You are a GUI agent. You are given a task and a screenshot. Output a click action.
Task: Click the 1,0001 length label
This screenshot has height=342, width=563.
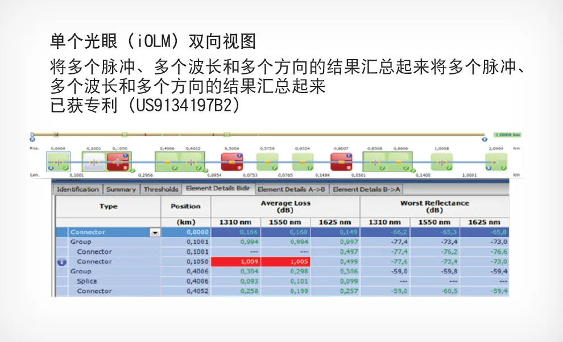click(x=469, y=175)
